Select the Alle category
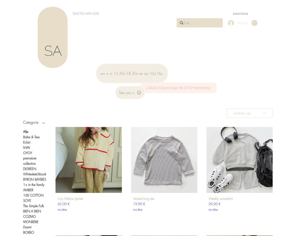The width and height of the screenshot is (296, 236). pyautogui.click(x=25, y=132)
